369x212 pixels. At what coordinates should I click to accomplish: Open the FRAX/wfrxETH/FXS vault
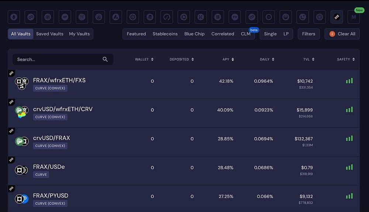pyautogui.click(x=184, y=84)
